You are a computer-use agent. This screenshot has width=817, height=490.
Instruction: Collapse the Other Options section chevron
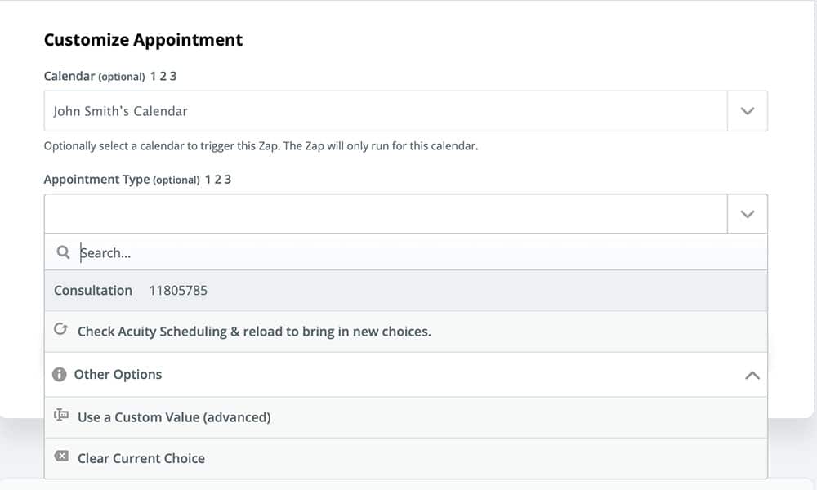coord(752,375)
